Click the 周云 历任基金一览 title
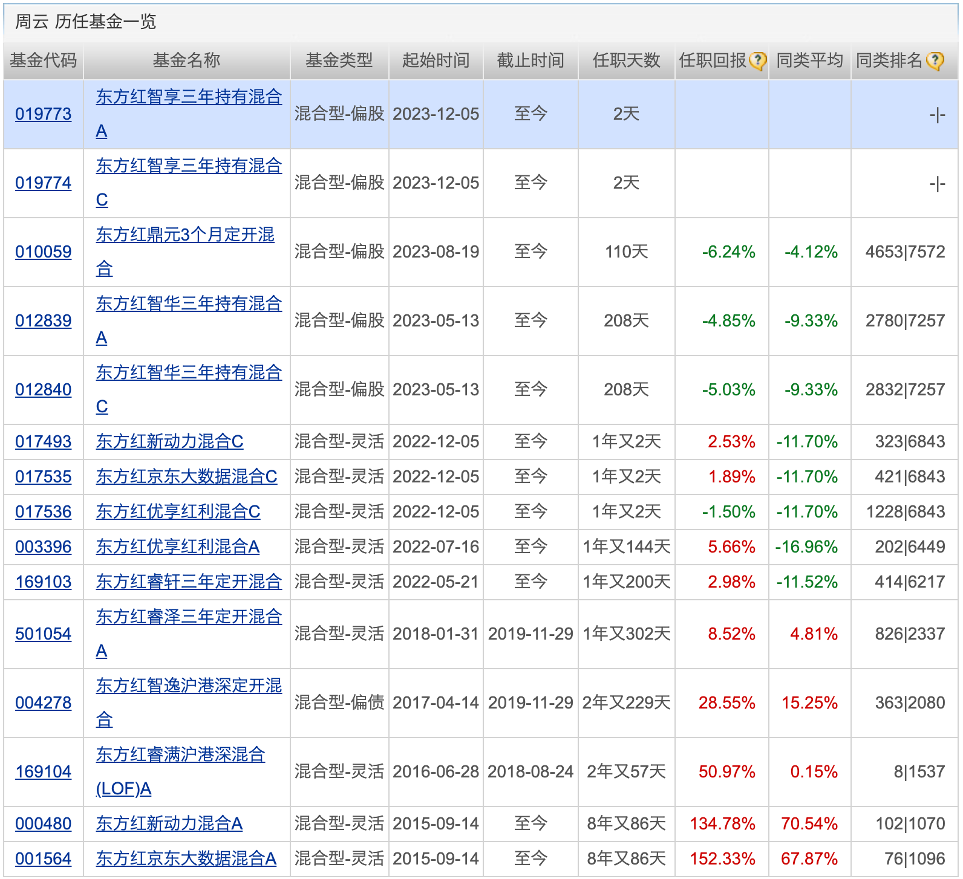 tap(85, 22)
